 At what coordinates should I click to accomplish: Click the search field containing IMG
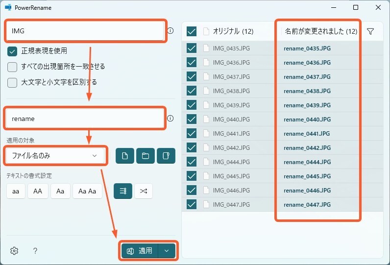point(85,31)
